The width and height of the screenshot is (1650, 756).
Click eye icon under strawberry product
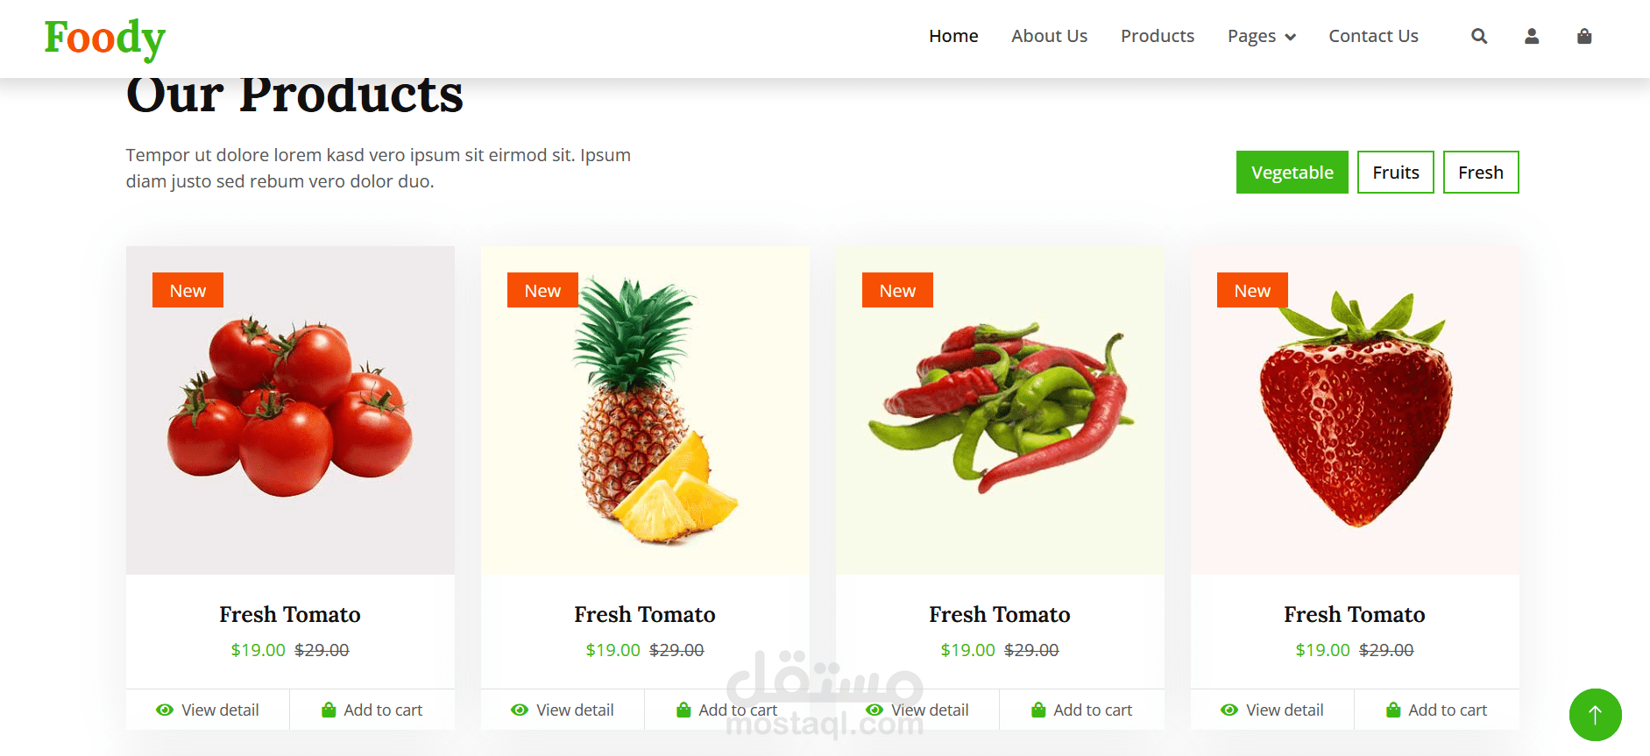click(x=1229, y=710)
